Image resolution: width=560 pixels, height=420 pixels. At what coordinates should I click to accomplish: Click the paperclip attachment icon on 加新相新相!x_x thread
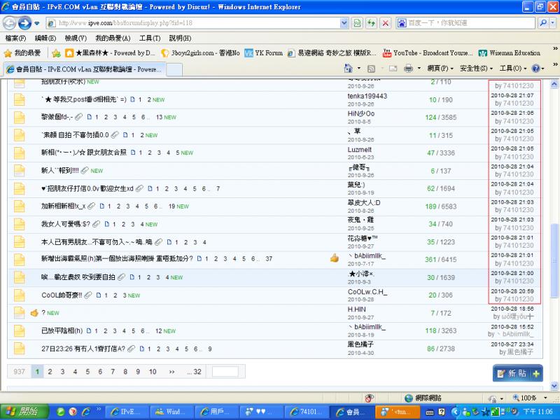[x=92, y=206]
